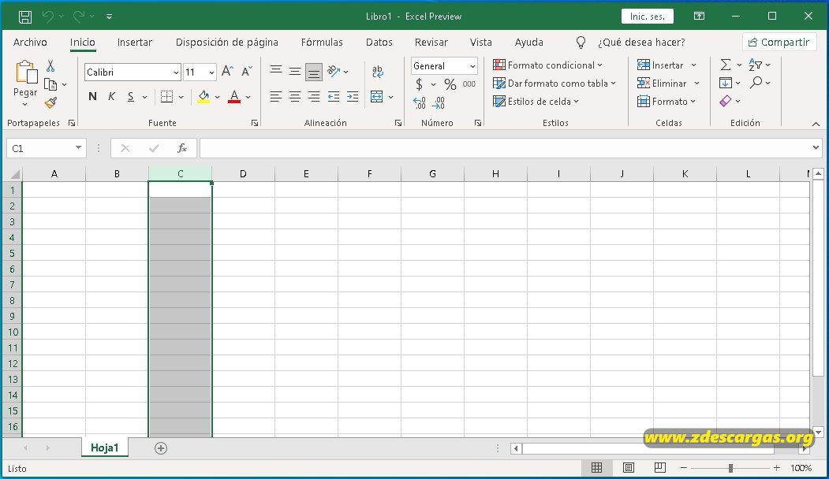Switch to the Insertar ribbon tab
Viewport: 829px width, 479px height.
134,43
